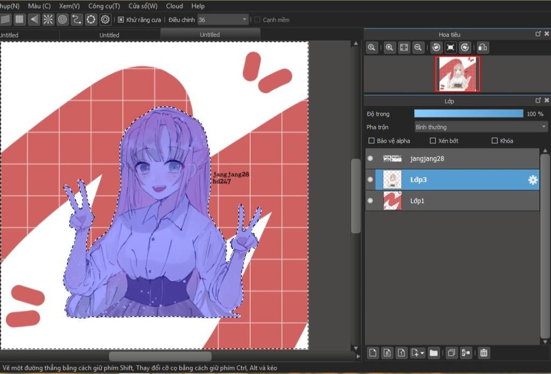Open the Pha trộn blend mode dropdown

[481, 127]
